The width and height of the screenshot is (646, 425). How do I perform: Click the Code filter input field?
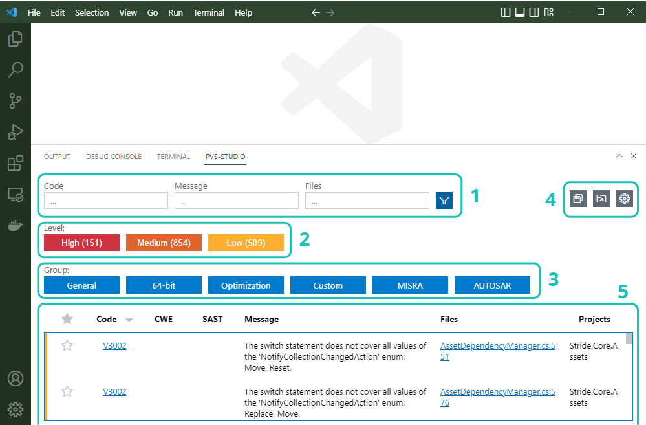tap(106, 201)
